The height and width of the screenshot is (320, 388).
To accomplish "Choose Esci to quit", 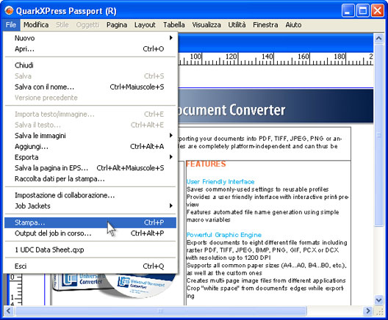I will pos(90,266).
